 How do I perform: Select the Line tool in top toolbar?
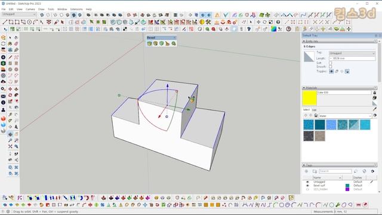(x=5, y=22)
